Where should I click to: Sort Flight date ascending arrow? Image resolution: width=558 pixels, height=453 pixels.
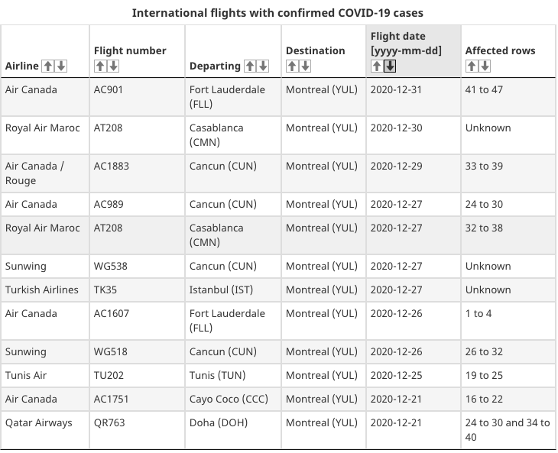(x=377, y=66)
